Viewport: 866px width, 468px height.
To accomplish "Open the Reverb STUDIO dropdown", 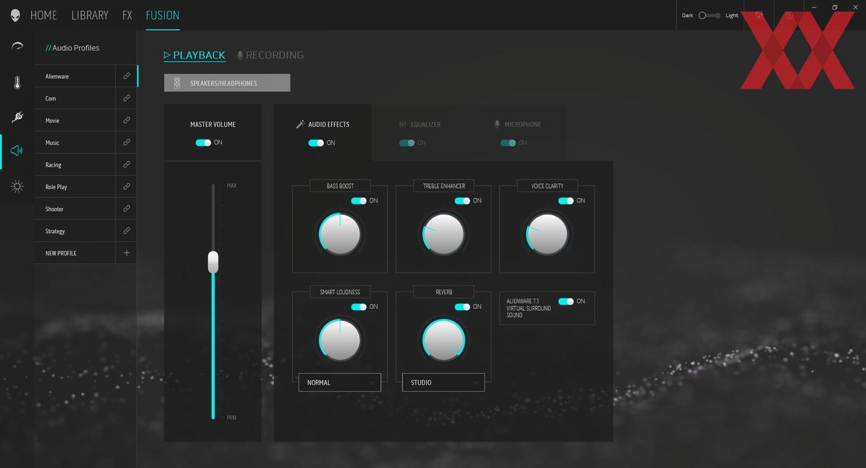I will tap(443, 382).
